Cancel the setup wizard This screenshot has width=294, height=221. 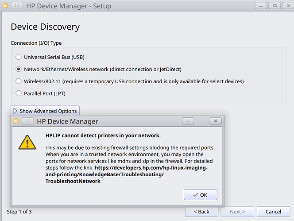tap(273, 212)
